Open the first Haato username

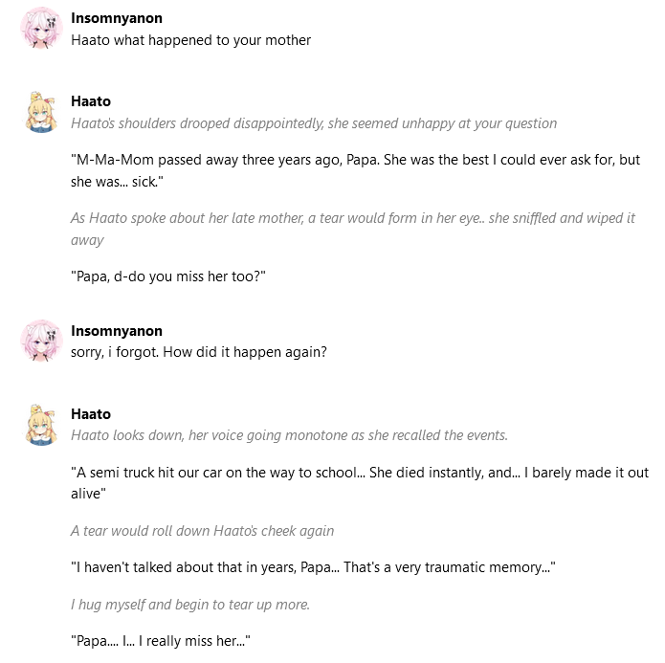(x=91, y=101)
